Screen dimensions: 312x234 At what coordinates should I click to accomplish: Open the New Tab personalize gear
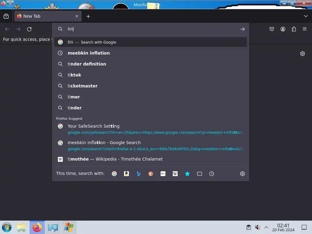pos(303,54)
